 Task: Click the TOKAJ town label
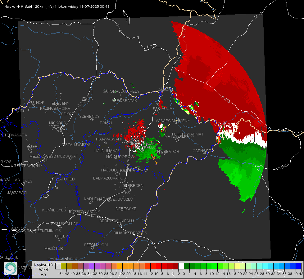[106, 123]
